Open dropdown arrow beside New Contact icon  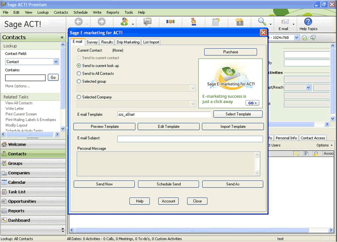133,24
